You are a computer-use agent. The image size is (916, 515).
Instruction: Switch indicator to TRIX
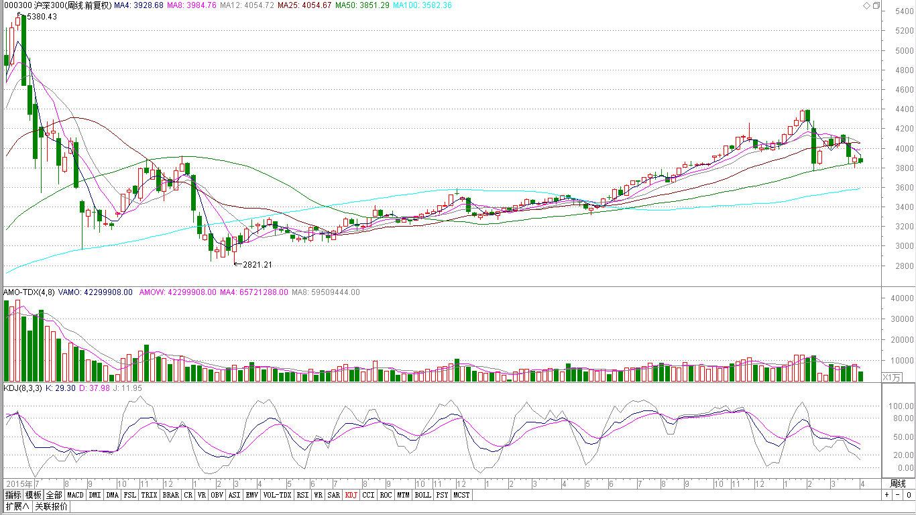[x=149, y=495]
